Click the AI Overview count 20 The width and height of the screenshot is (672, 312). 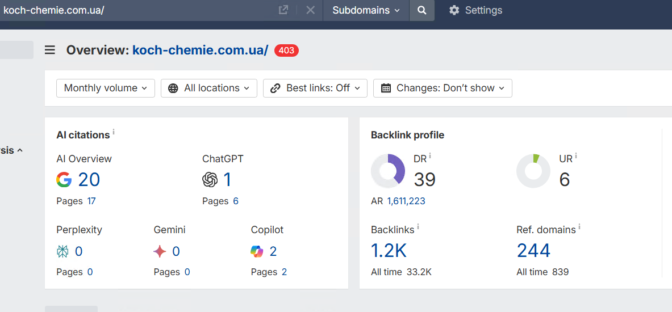pyautogui.click(x=89, y=180)
